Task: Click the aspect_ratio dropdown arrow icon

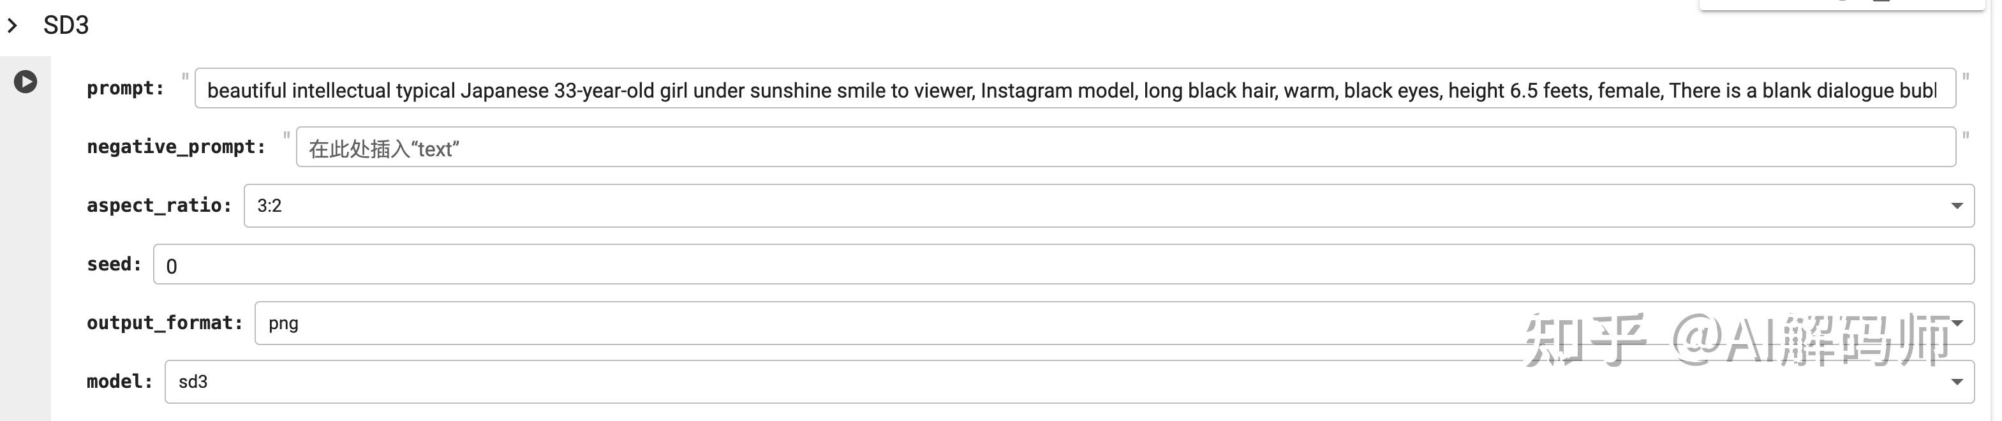Action: click(1956, 206)
